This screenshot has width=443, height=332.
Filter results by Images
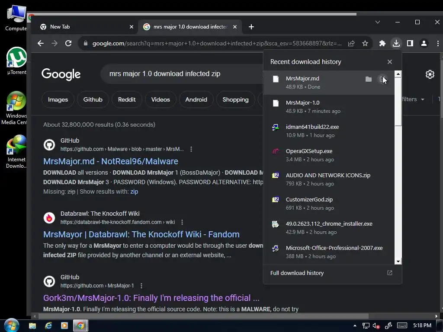(58, 100)
